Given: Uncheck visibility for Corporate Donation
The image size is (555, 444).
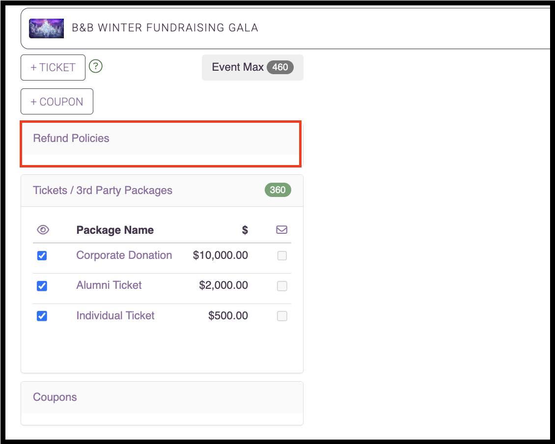Looking at the screenshot, I should coord(42,255).
